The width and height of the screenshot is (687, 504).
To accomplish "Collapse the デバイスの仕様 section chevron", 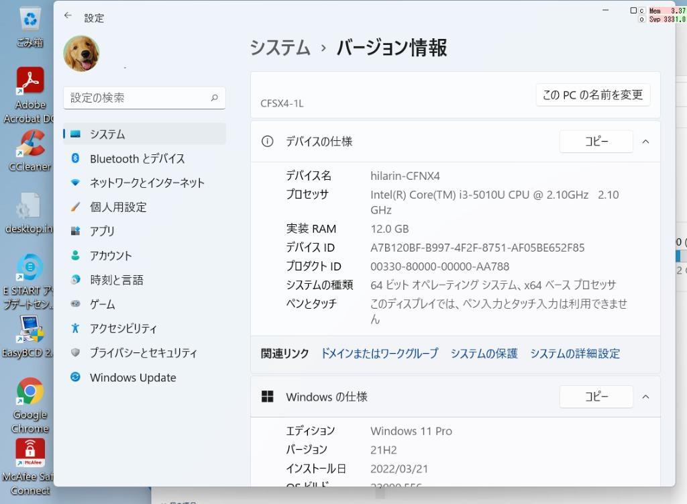I will pyautogui.click(x=645, y=142).
